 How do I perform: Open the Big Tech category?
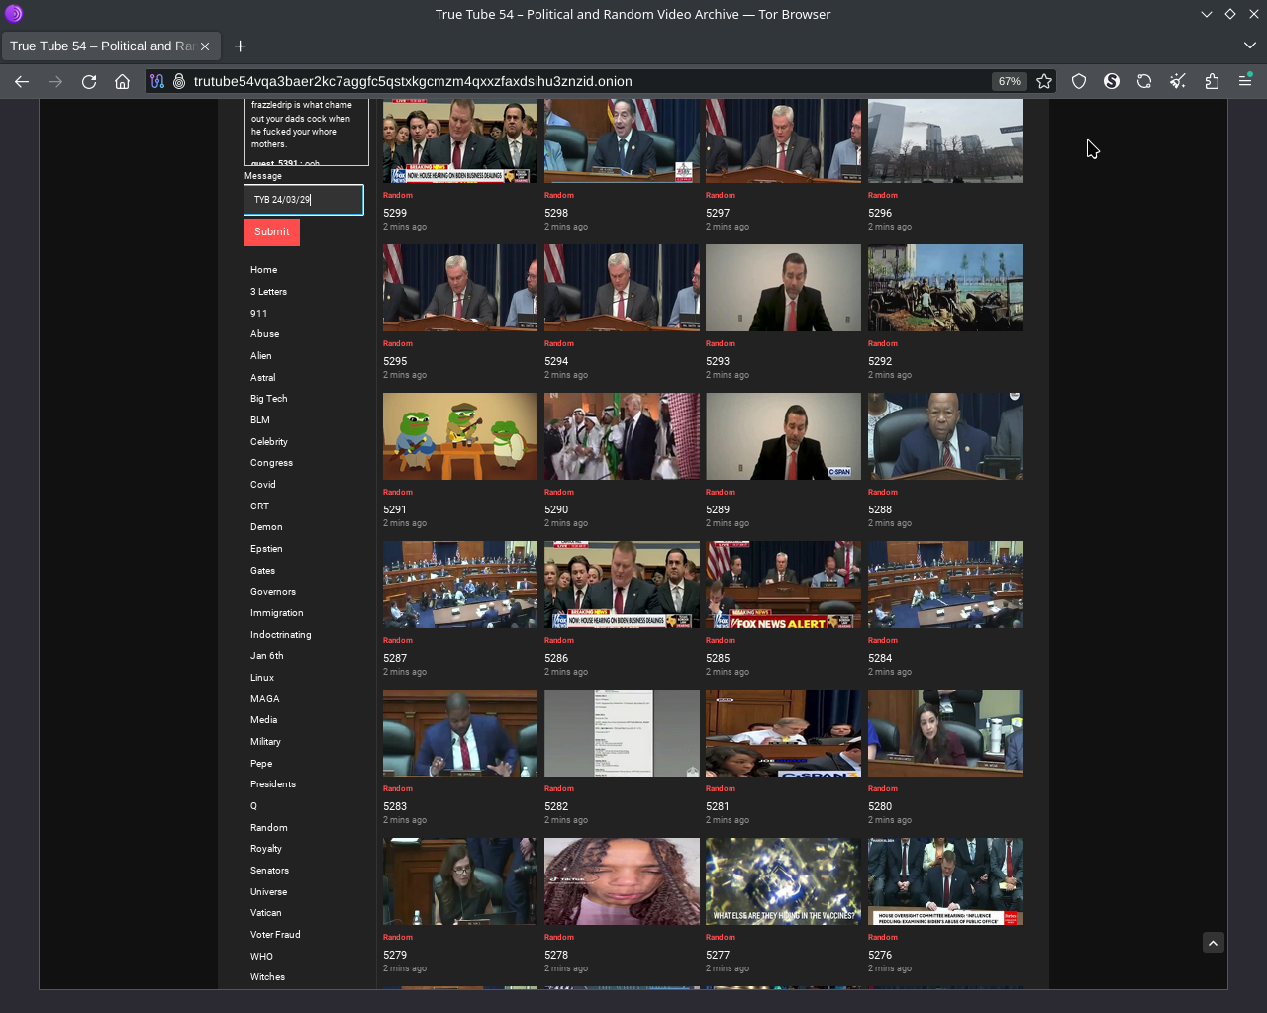coord(269,399)
